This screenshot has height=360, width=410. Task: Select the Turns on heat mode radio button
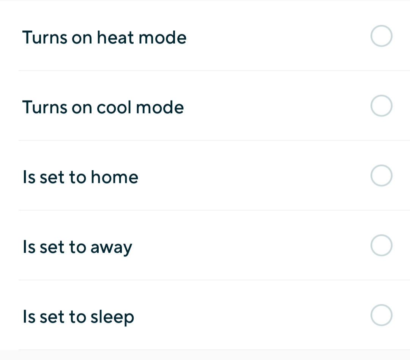click(x=381, y=36)
